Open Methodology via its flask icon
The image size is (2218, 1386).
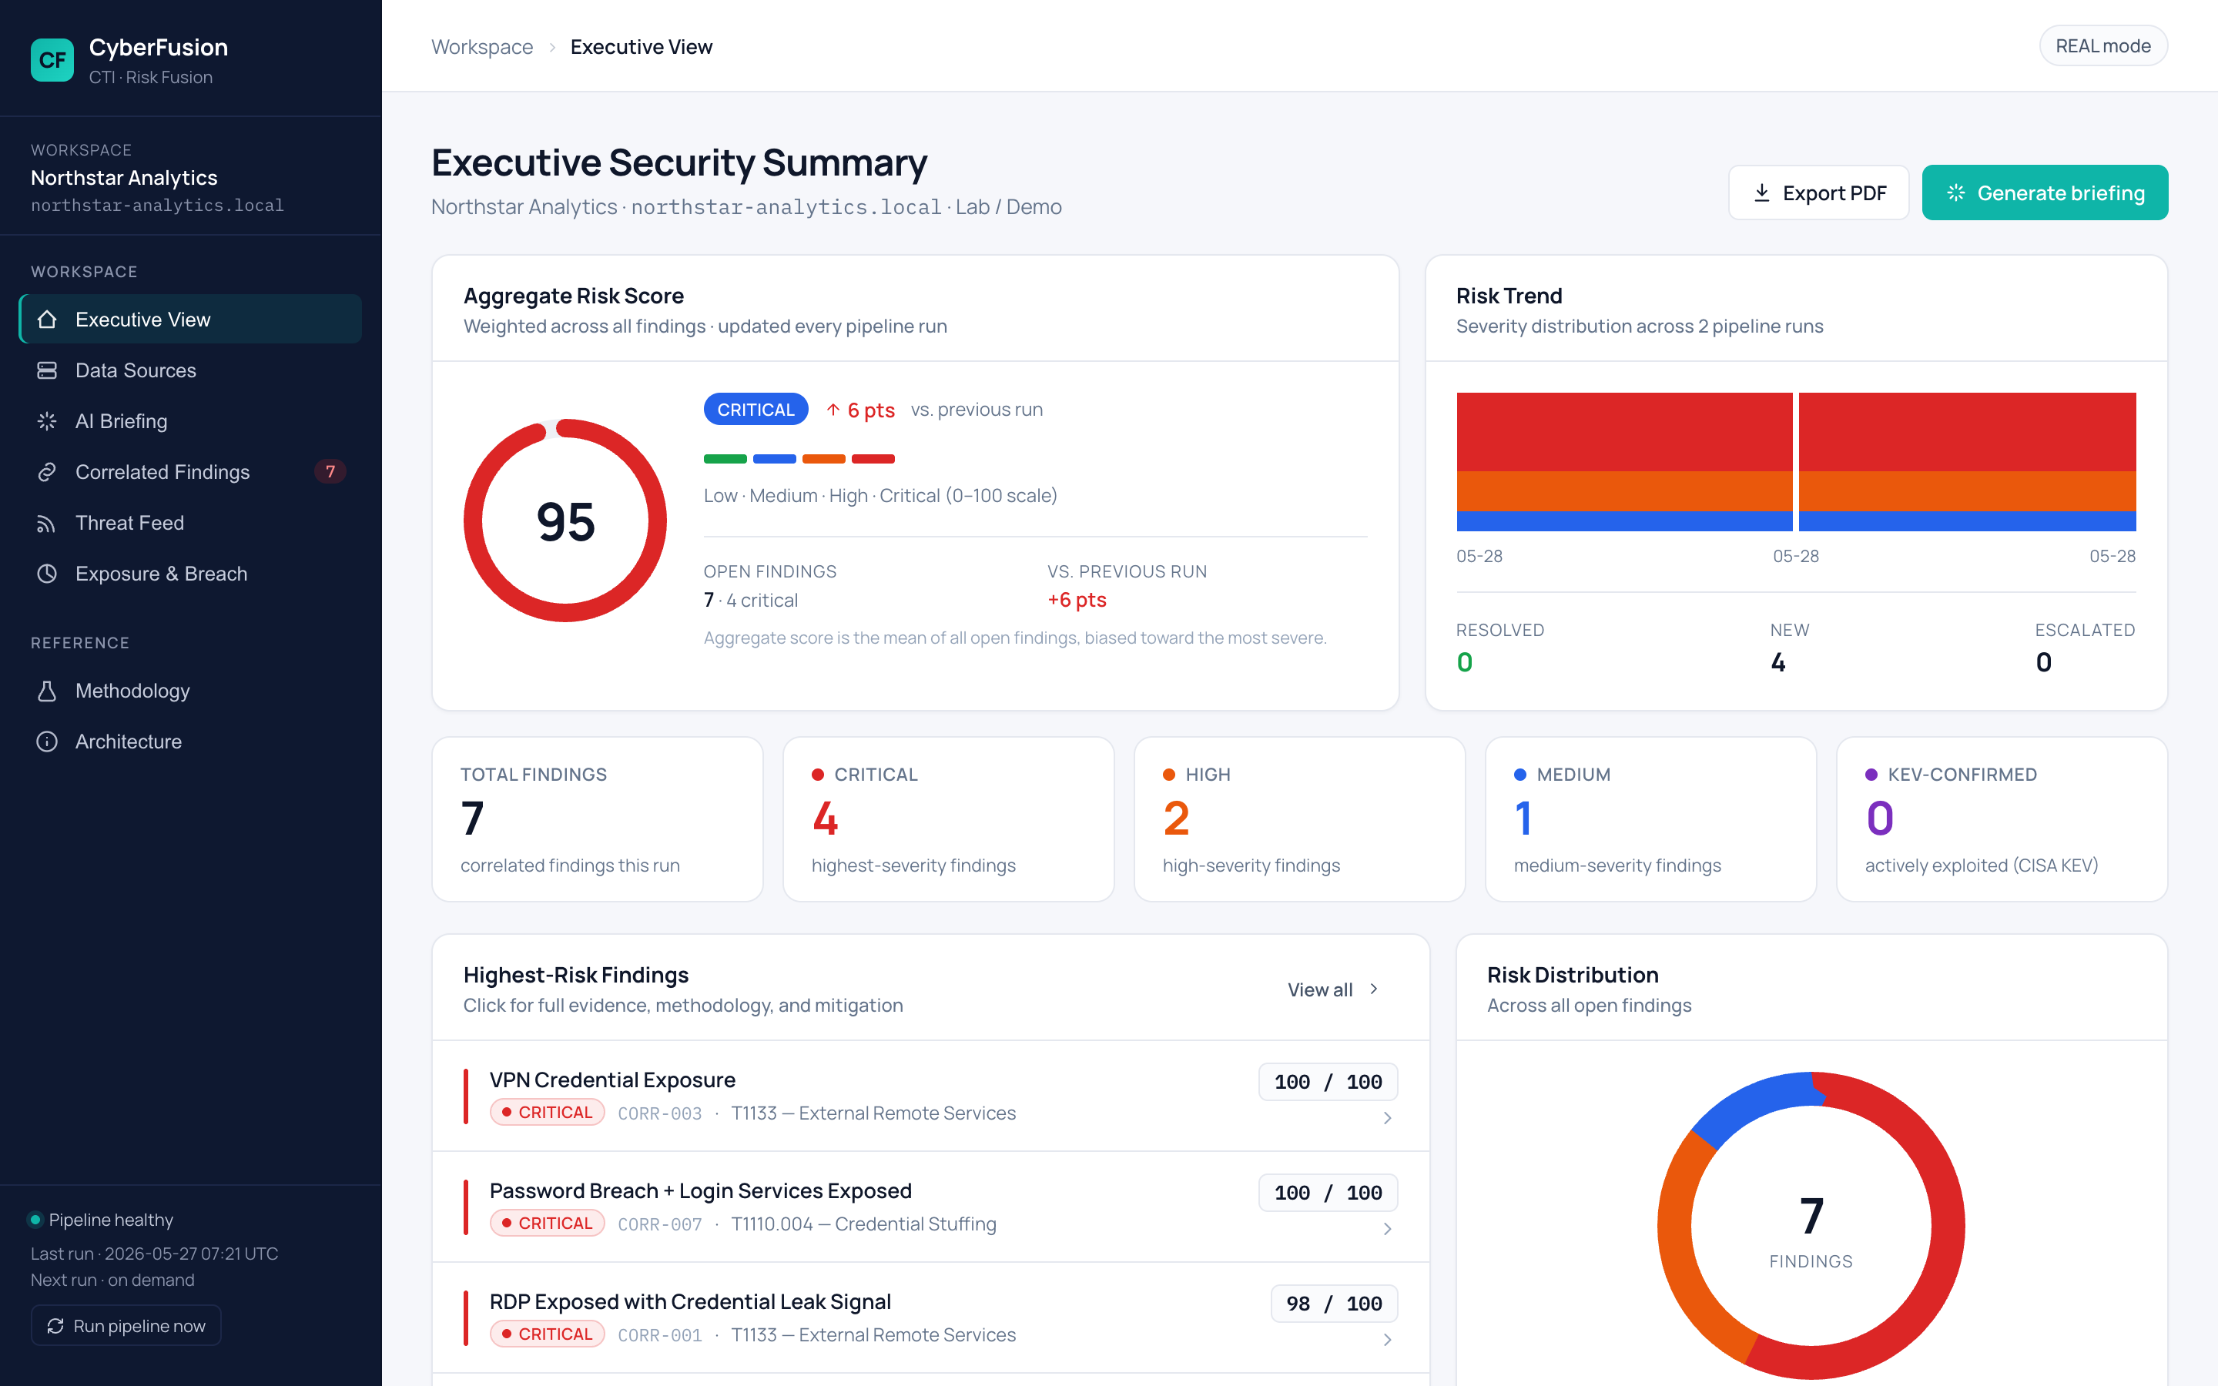[x=47, y=690]
